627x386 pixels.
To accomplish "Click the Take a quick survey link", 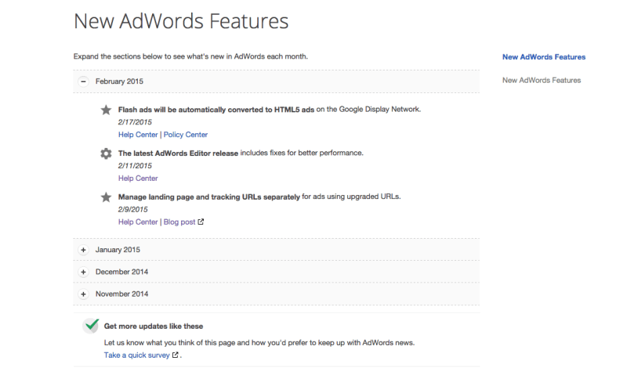I will pyautogui.click(x=136, y=355).
